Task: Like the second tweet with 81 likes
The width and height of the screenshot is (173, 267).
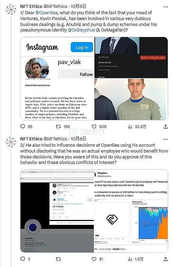Action: coord(94,259)
